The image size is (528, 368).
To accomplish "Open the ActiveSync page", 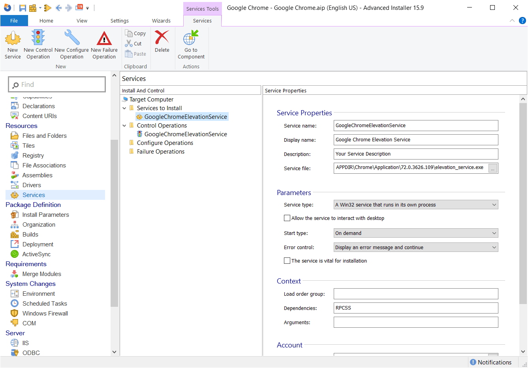I will tap(36, 254).
